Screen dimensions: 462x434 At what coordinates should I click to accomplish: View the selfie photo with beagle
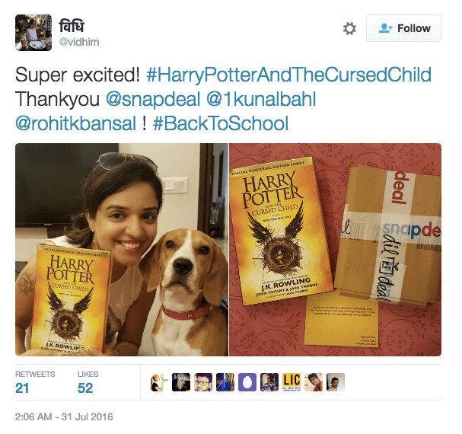point(122,250)
